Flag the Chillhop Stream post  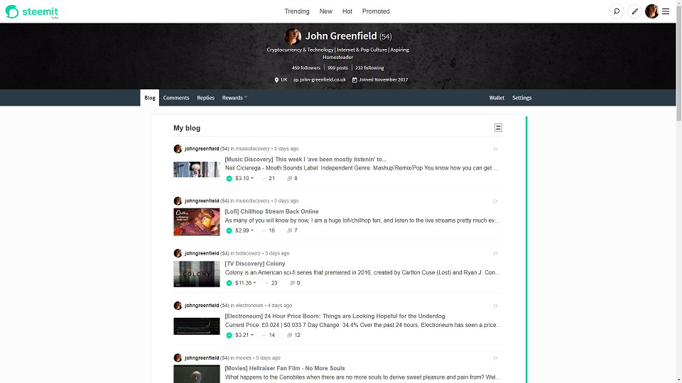point(495,201)
